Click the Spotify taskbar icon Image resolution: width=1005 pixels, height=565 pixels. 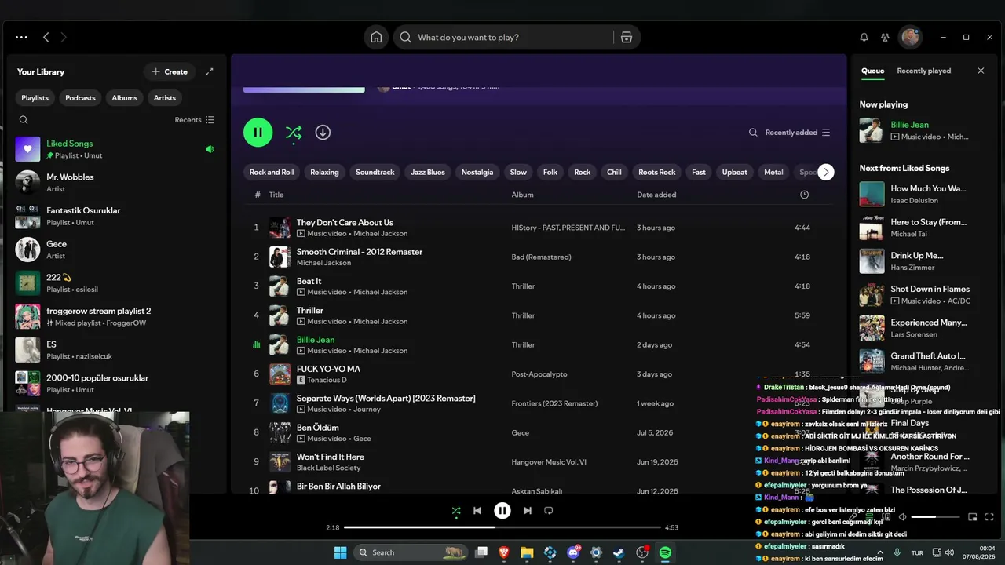pyautogui.click(x=665, y=552)
